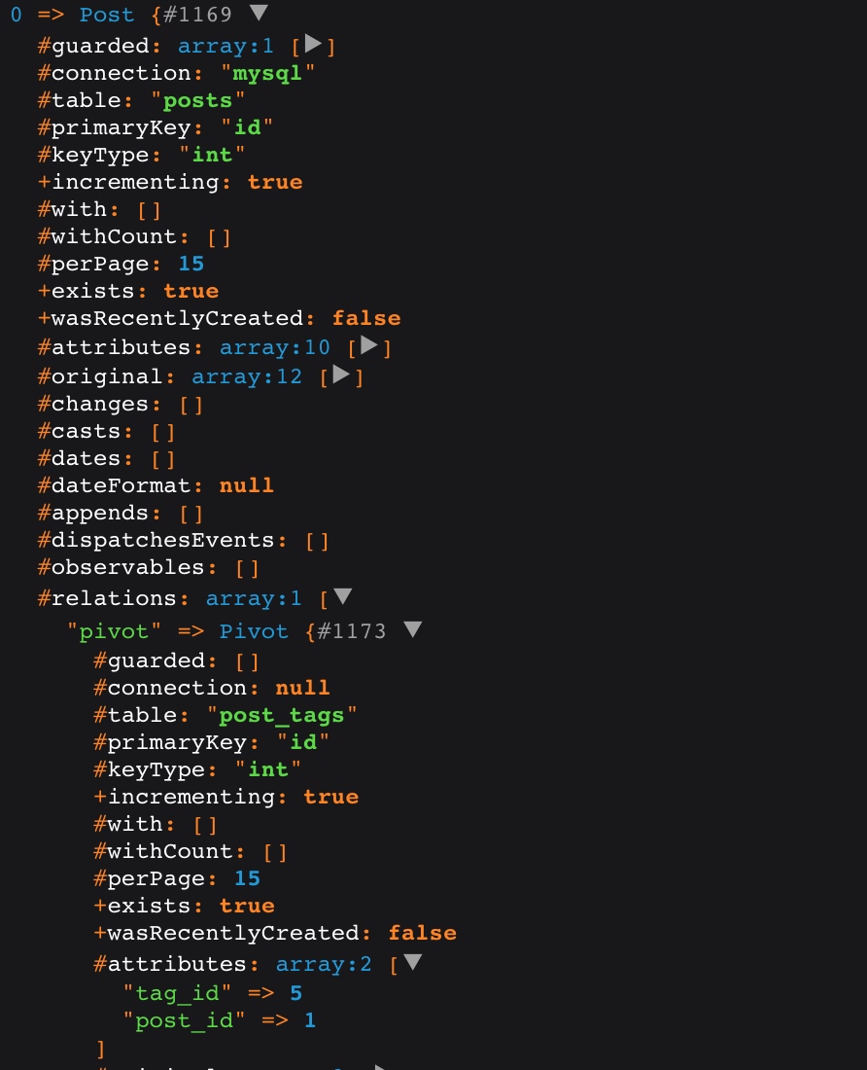Collapse the pivot #attributes array:2 triangle
Image resolution: width=867 pixels, height=1070 pixels.
[x=412, y=962]
